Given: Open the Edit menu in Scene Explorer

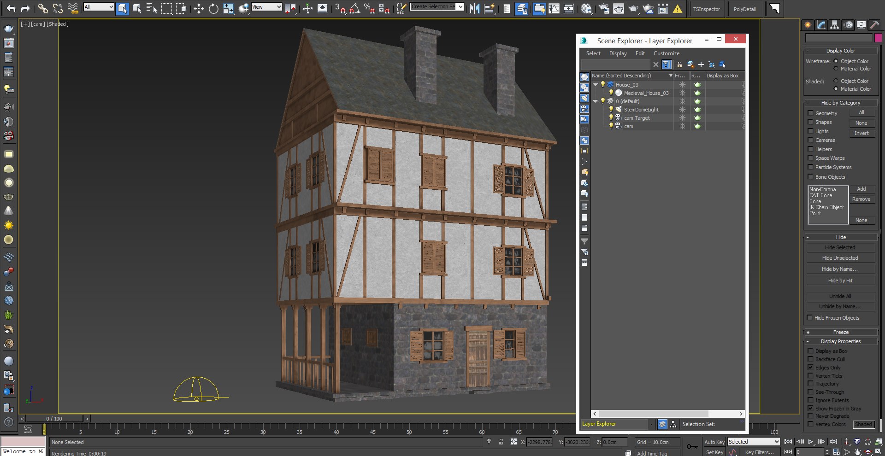Looking at the screenshot, I should (x=640, y=53).
